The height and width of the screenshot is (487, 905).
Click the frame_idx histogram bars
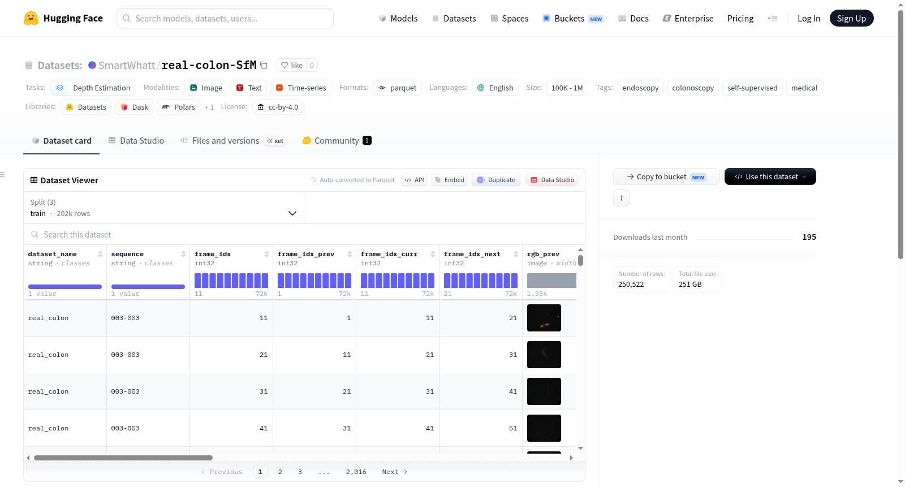(x=231, y=281)
